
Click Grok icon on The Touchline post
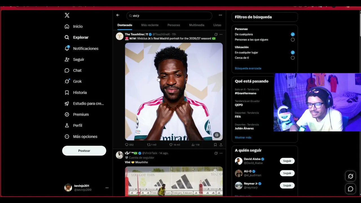point(216,34)
